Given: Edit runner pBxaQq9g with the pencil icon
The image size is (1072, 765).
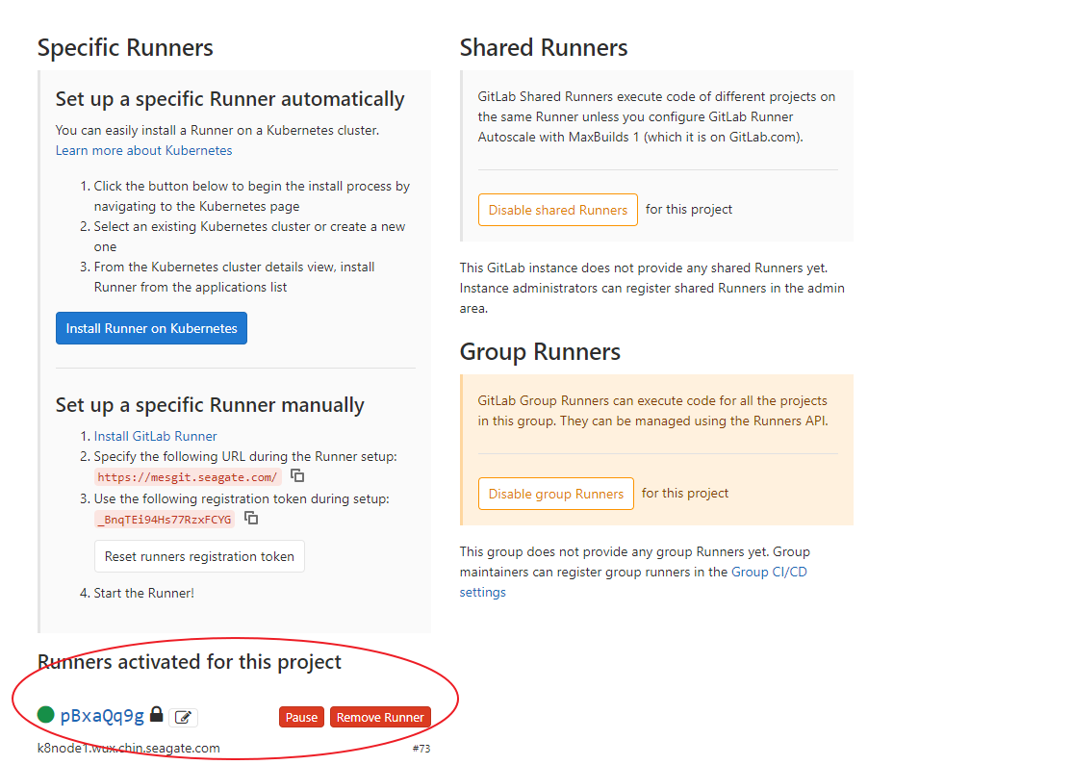Looking at the screenshot, I should pos(182,717).
